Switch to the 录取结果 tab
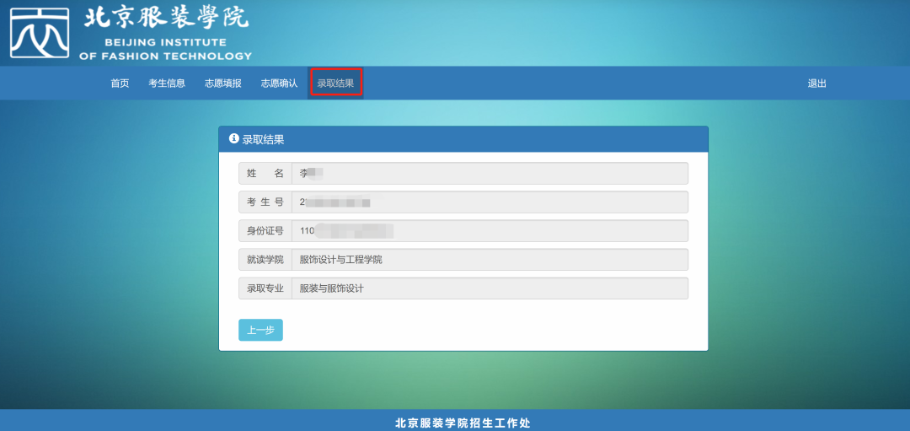Viewport: 910px width, 431px height. coord(335,83)
